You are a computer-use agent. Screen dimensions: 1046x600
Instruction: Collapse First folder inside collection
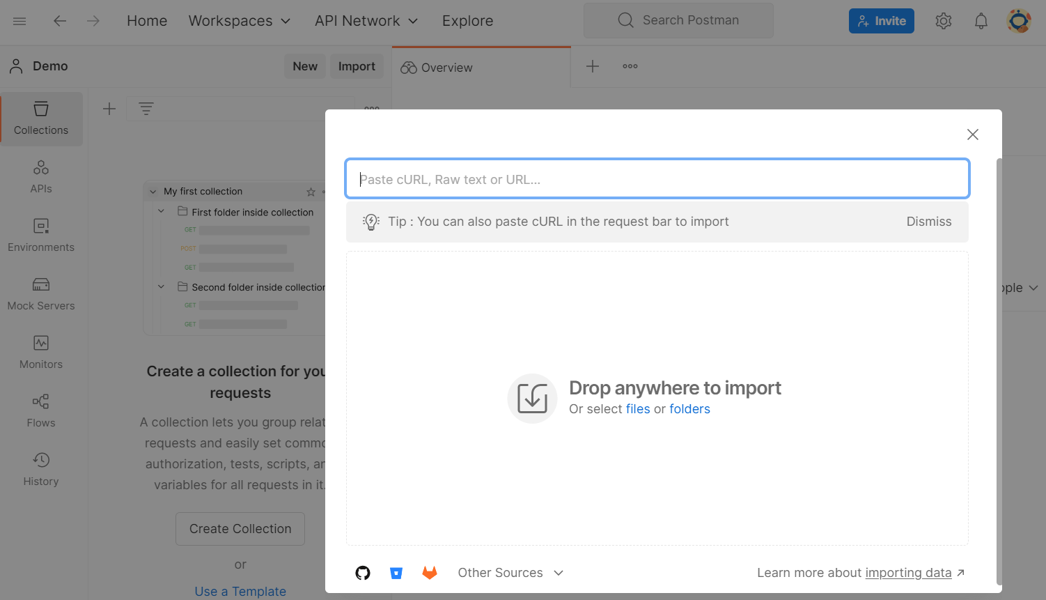point(161,211)
